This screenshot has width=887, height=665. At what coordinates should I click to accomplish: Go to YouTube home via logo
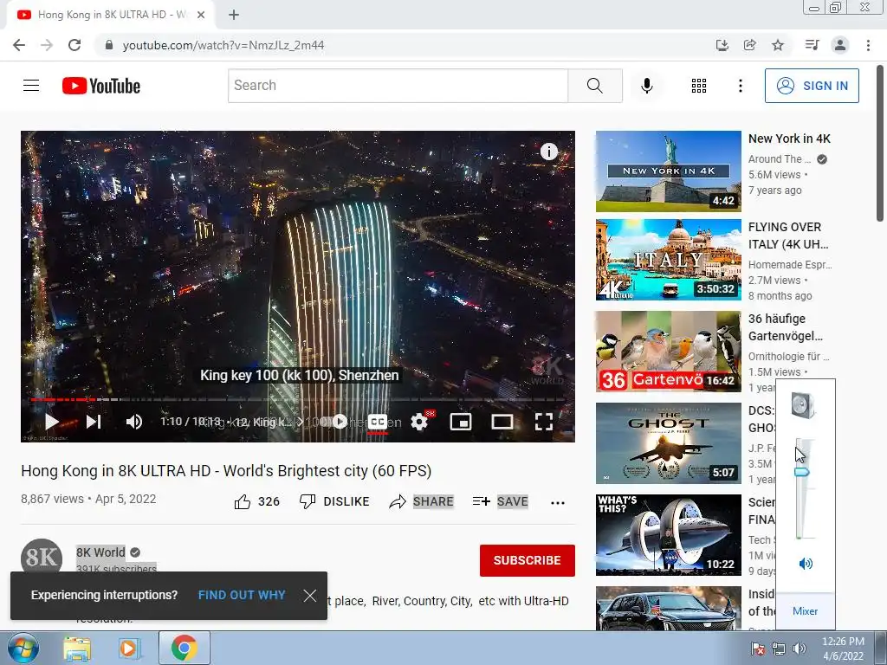pyautogui.click(x=101, y=86)
